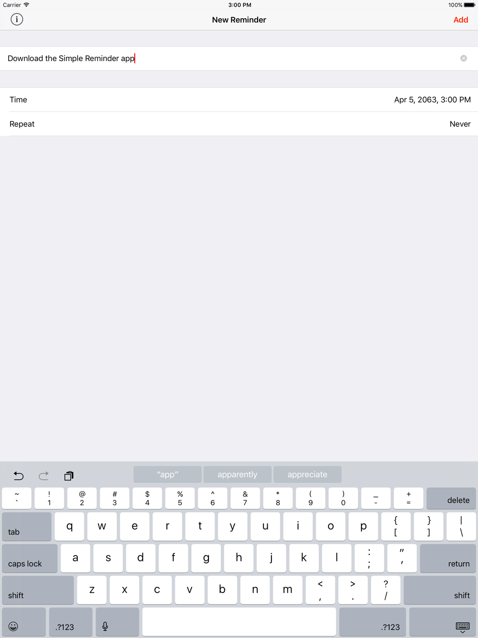The height and width of the screenshot is (638, 478).
Task: Tap the t key
Action: (x=200, y=527)
